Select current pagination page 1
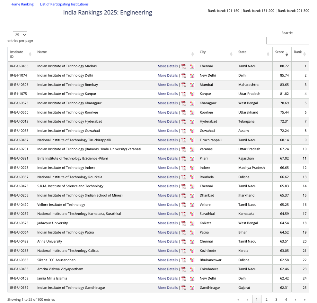317x303 pixels. point(257,299)
